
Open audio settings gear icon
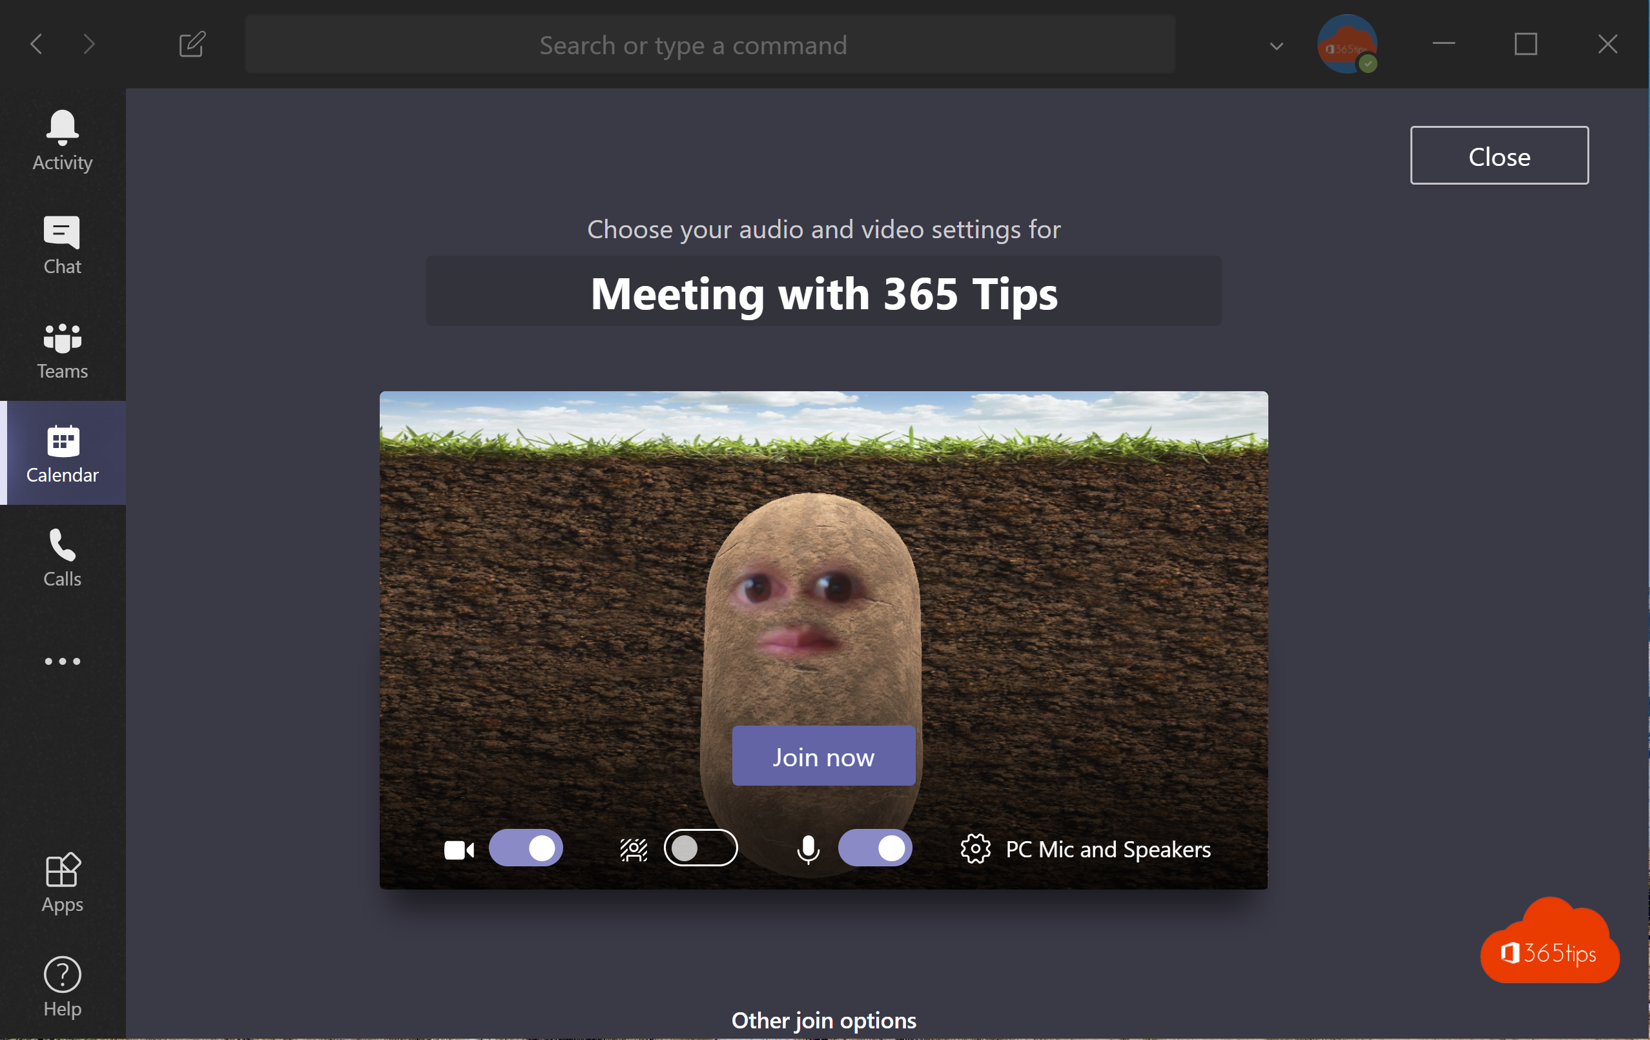coord(975,848)
